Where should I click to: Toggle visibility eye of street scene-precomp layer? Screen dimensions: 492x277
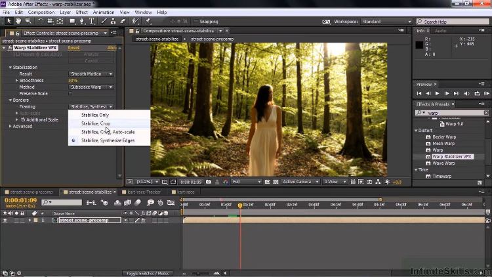tap(5, 221)
